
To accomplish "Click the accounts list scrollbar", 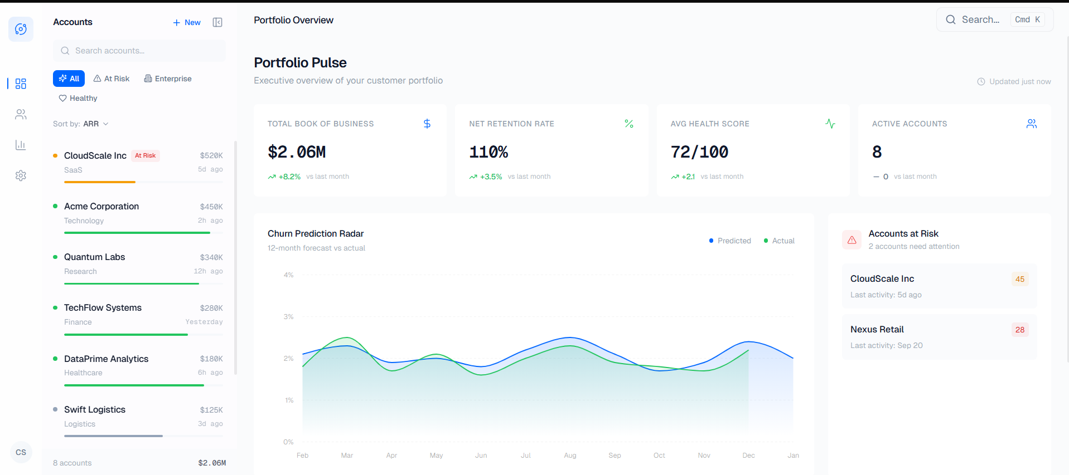I will [235, 257].
